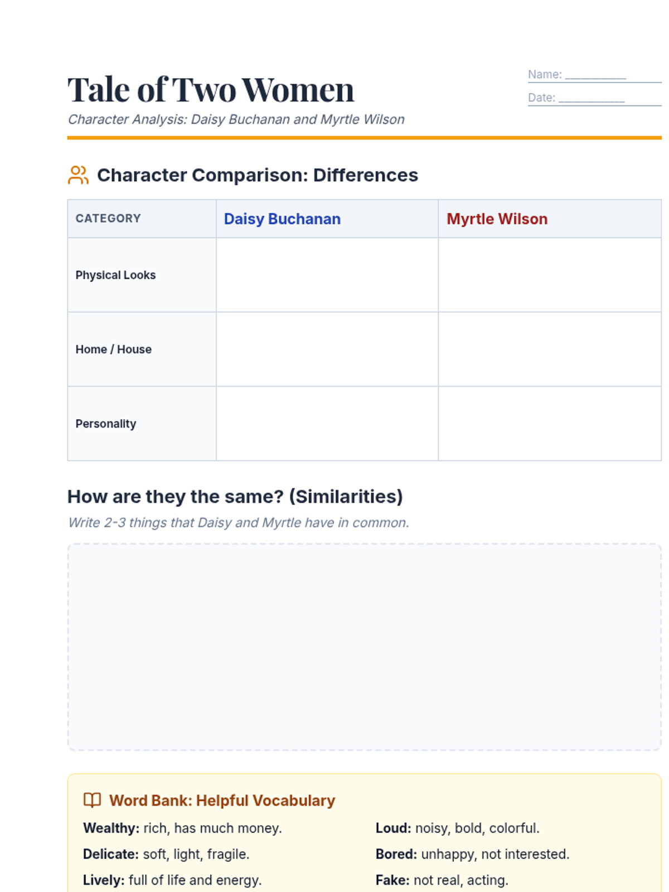Select the Daisy Buchanan column header
Image resolution: width=669 pixels, height=892 pixels.
pyautogui.click(x=282, y=219)
